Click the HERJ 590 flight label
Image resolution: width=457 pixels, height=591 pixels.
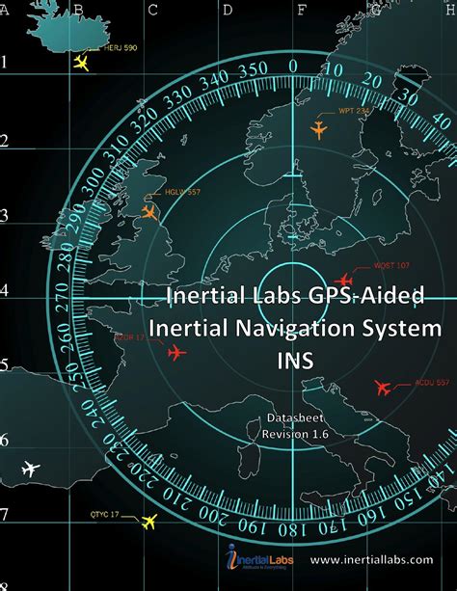121,48
